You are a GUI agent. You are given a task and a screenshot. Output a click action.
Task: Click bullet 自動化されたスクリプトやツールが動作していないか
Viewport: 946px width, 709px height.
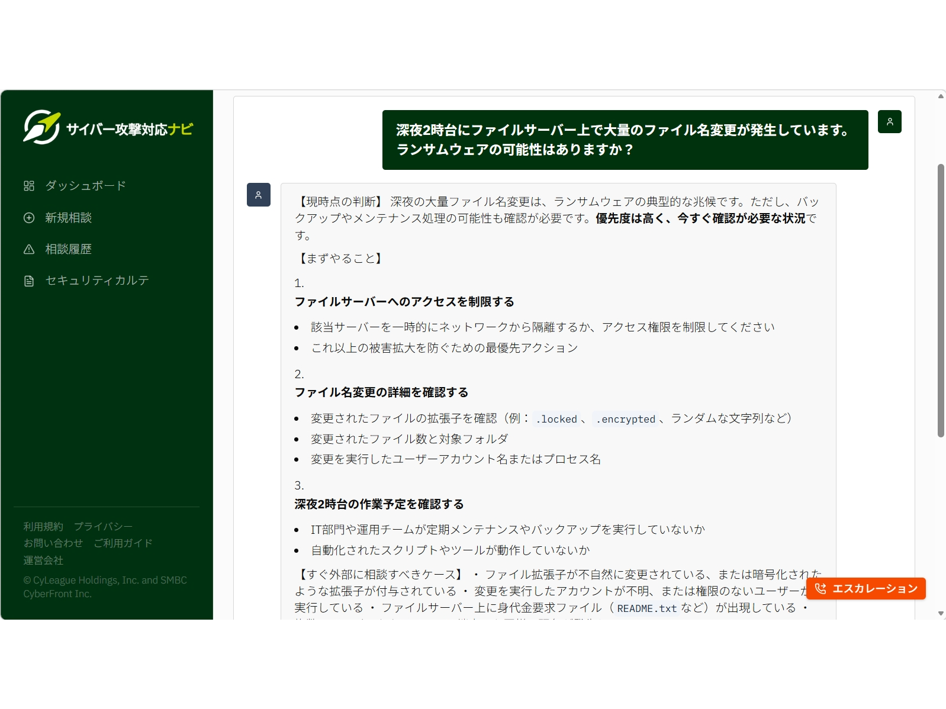[451, 550]
